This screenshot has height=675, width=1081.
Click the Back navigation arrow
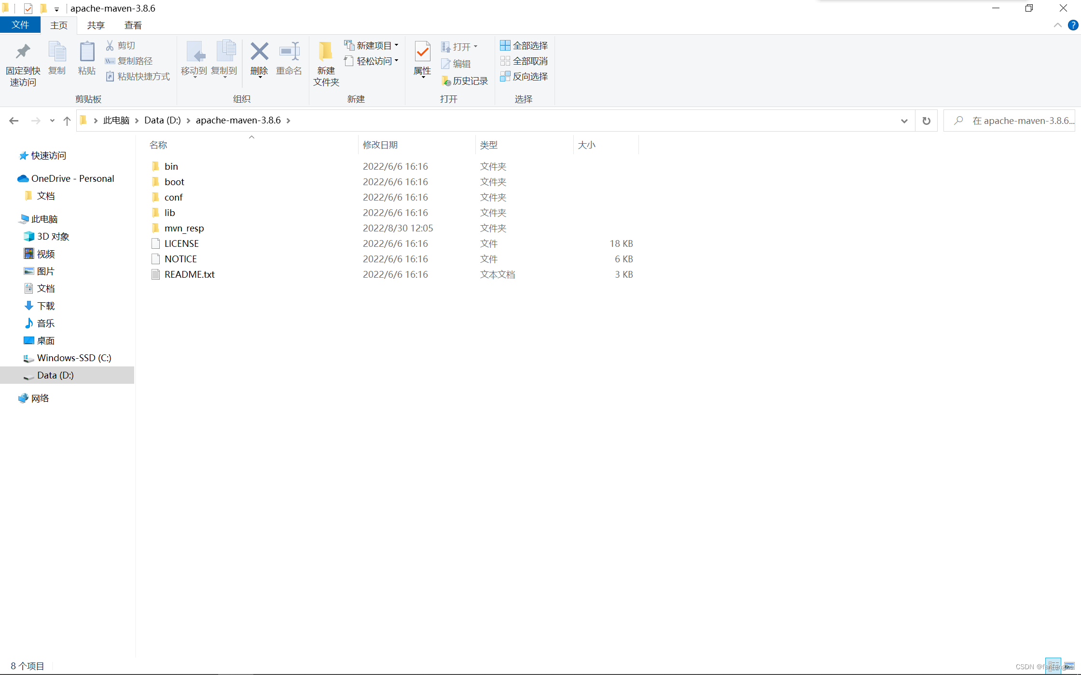point(14,121)
